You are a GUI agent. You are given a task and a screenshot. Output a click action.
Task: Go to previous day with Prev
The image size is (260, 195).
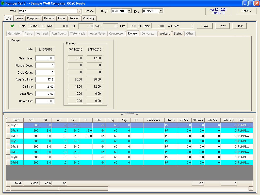[x=222, y=26]
